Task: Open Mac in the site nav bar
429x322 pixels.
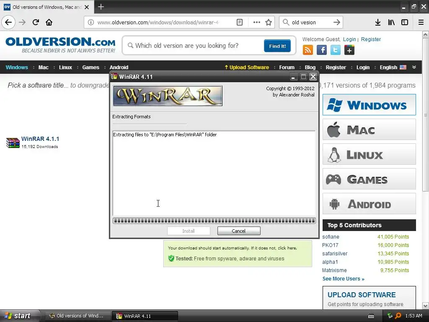Action: pyautogui.click(x=43, y=67)
